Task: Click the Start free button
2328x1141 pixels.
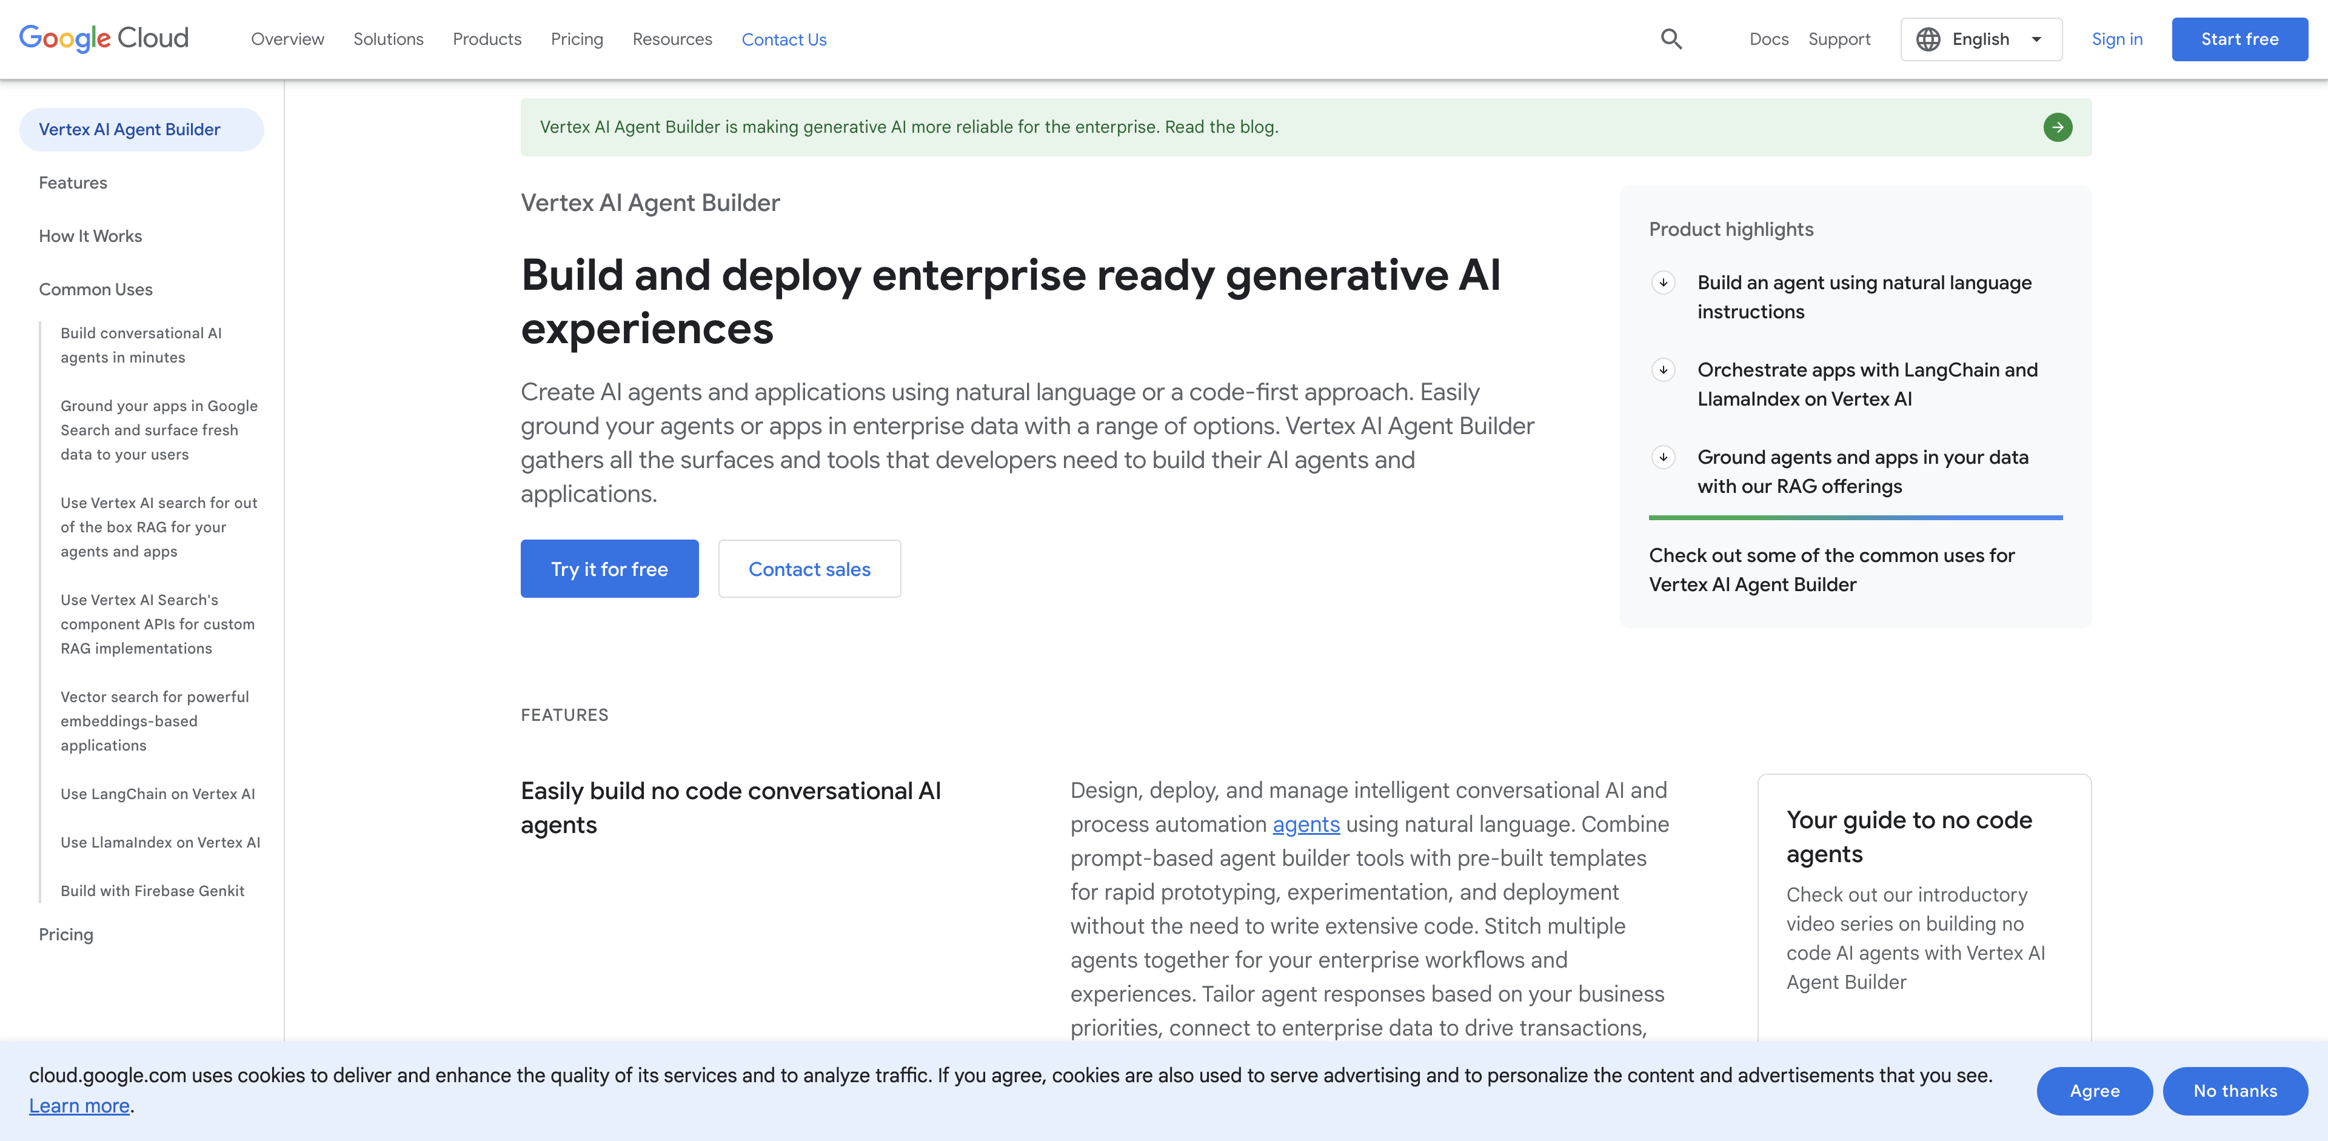Action: [2239, 39]
